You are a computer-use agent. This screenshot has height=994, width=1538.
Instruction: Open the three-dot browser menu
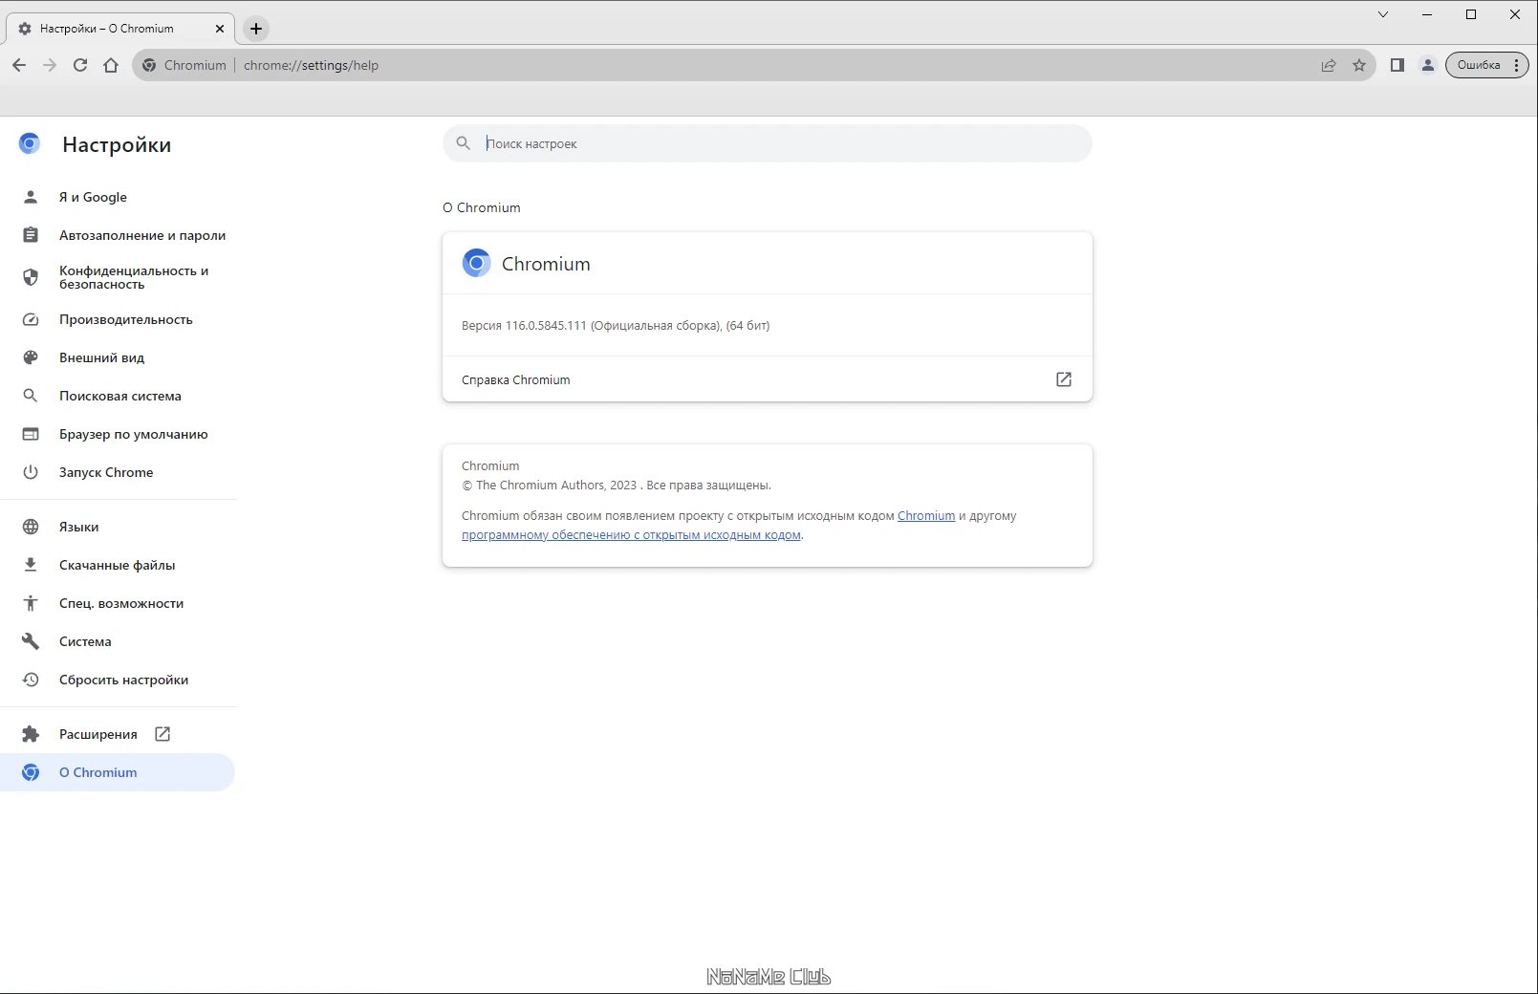[1517, 65]
